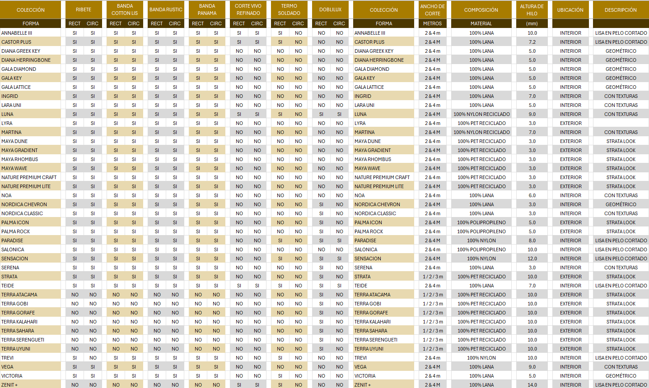Click the RIBETE column header
This screenshot has width=649, height=388.
[84, 9]
